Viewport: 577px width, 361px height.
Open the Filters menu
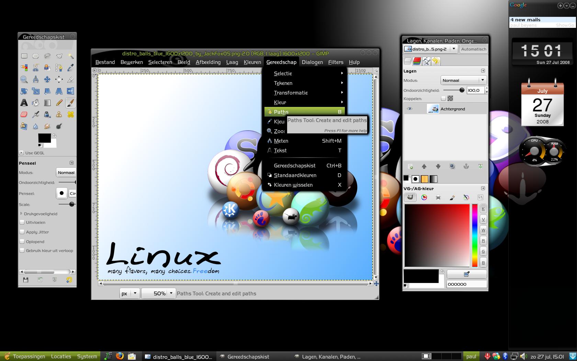tap(336, 62)
